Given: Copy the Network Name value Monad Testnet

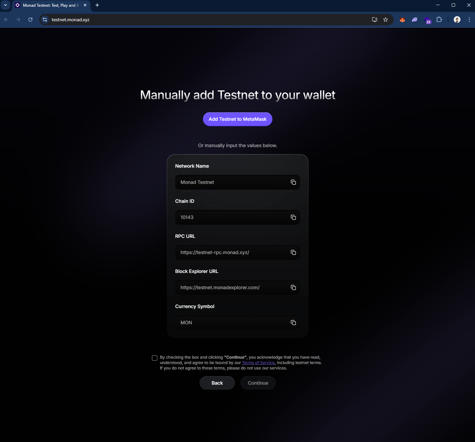Looking at the screenshot, I should point(293,182).
